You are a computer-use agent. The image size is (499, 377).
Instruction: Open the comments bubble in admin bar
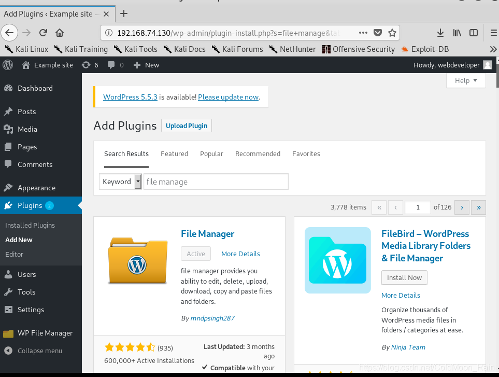tap(115, 65)
